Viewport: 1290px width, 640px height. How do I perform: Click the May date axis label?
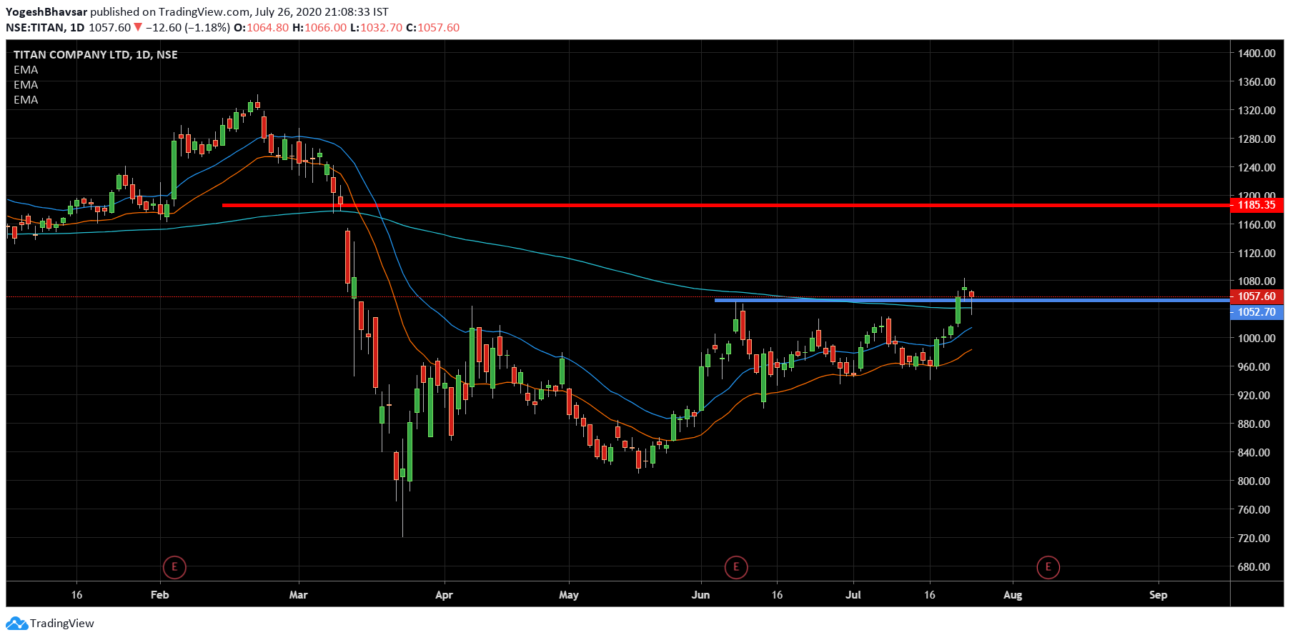click(569, 594)
